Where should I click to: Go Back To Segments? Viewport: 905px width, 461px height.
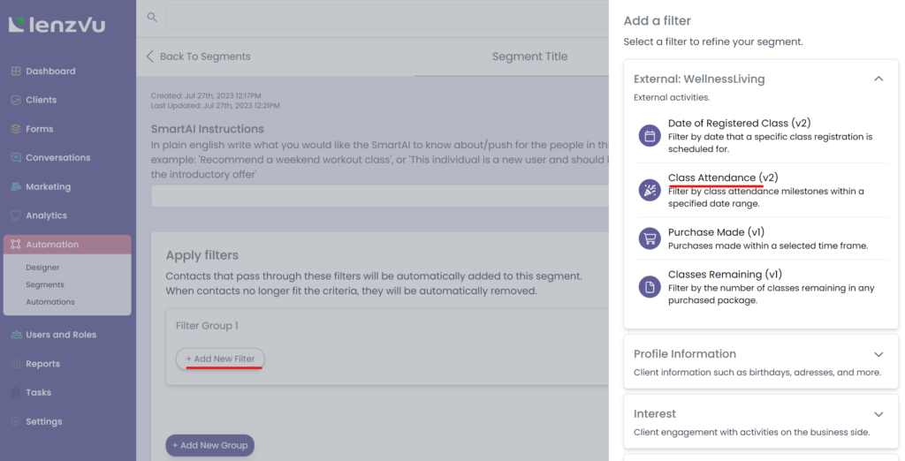[198, 57]
